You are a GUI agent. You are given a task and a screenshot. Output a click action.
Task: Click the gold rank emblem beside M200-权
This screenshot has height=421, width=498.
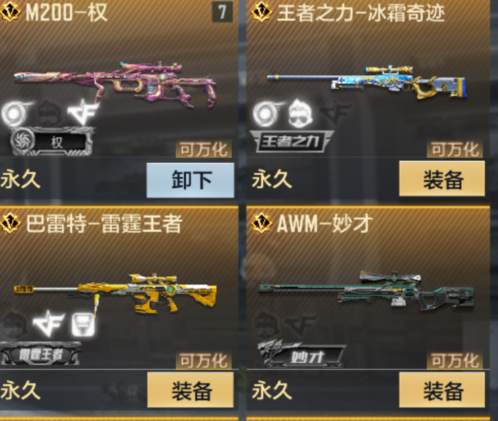coord(9,12)
